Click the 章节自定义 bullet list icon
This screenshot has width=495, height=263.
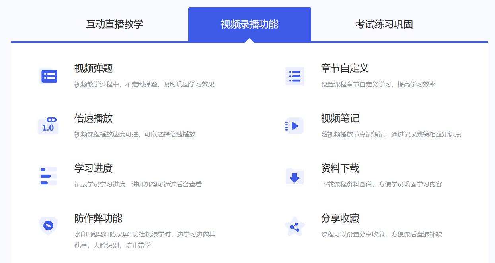tap(295, 76)
